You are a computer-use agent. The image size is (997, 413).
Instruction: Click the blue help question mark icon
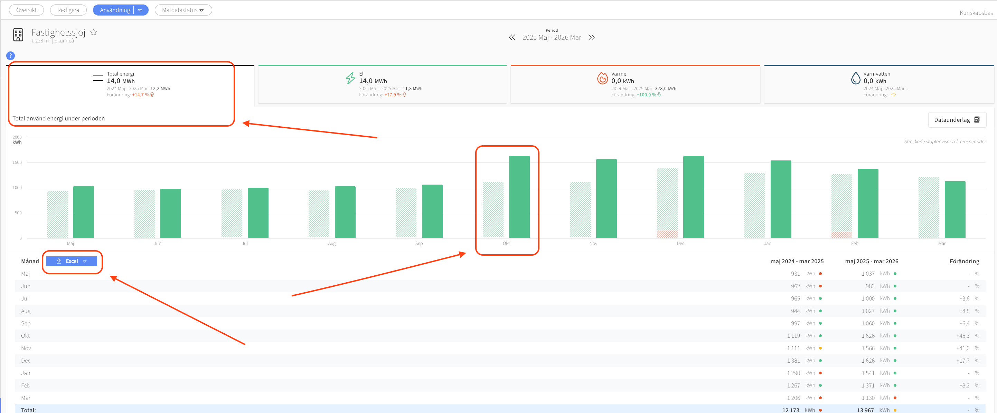coord(10,56)
